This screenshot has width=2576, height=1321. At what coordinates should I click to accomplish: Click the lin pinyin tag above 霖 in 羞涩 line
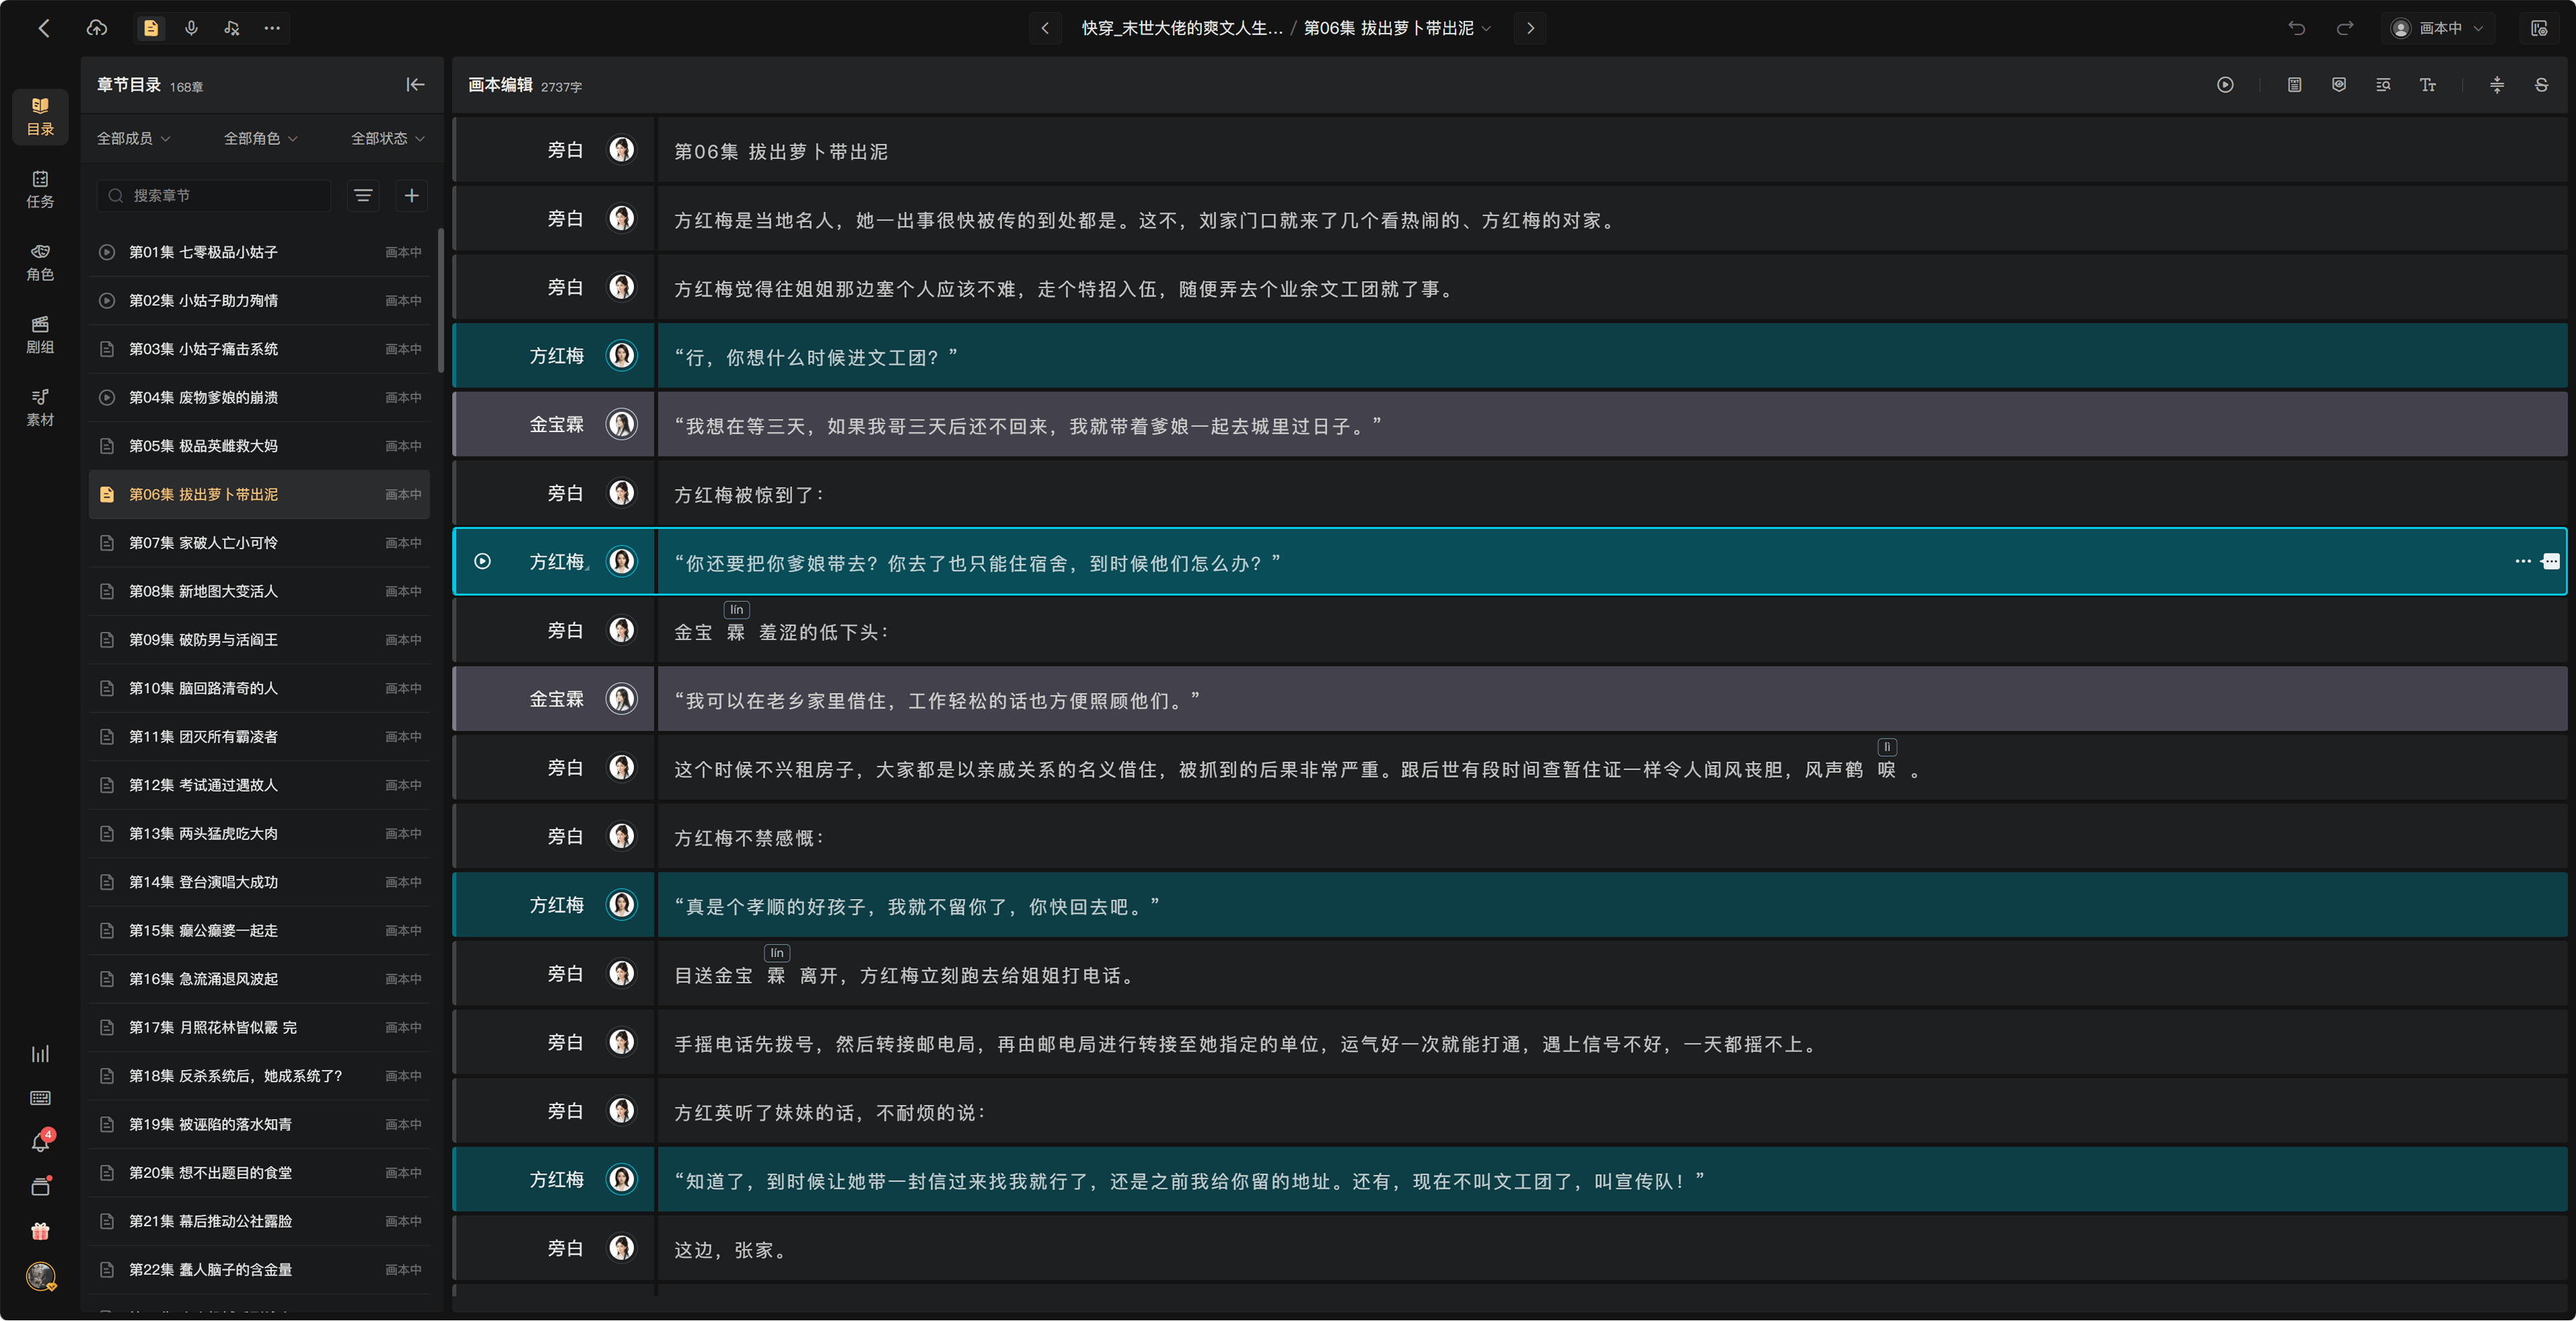pyautogui.click(x=736, y=610)
